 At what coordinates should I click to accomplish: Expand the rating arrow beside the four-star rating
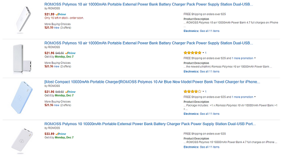click(203, 92)
